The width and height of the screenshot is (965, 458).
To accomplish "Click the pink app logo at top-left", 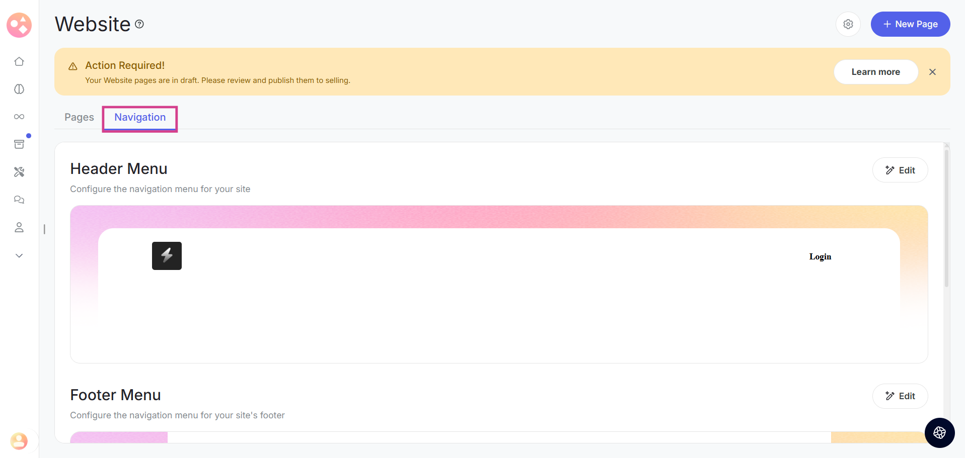I will point(19,25).
